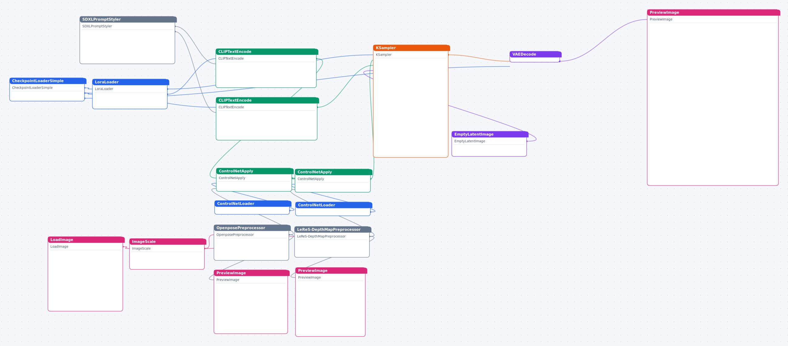The width and height of the screenshot is (788, 346).
Task: Click the 'OpenposePreprocessor' body label text
Action: [x=235, y=234]
